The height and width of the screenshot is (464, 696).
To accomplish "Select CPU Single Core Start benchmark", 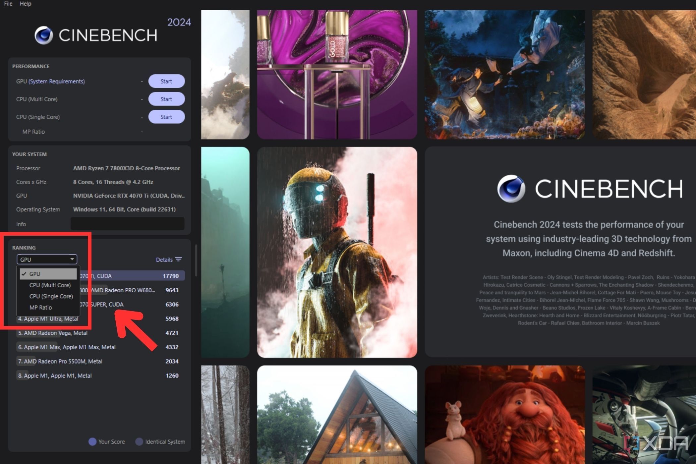I will tap(166, 117).
